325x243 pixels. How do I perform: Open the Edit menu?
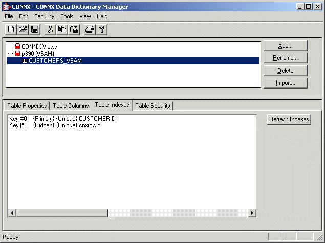pos(24,16)
